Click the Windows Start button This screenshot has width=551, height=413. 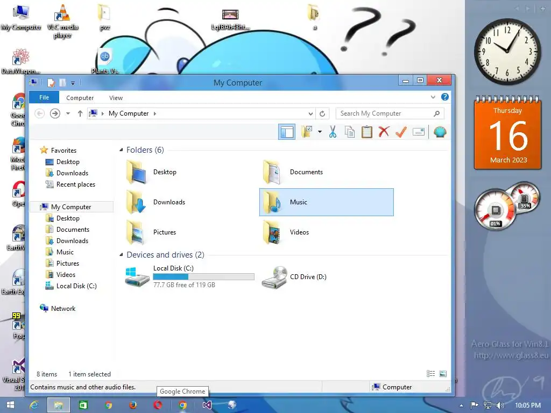(10, 405)
